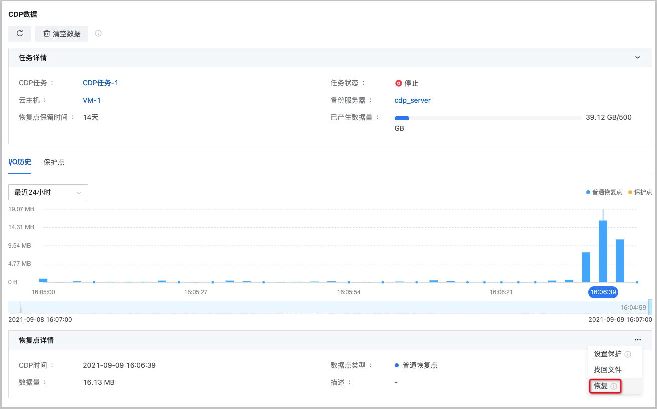Click the 16:05:54 axis label
This screenshot has width=657, height=409.
[349, 292]
